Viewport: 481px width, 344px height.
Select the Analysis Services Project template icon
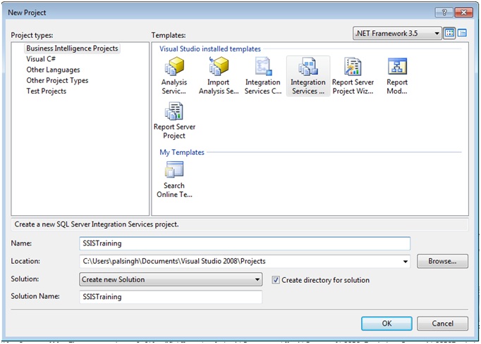tap(174, 69)
